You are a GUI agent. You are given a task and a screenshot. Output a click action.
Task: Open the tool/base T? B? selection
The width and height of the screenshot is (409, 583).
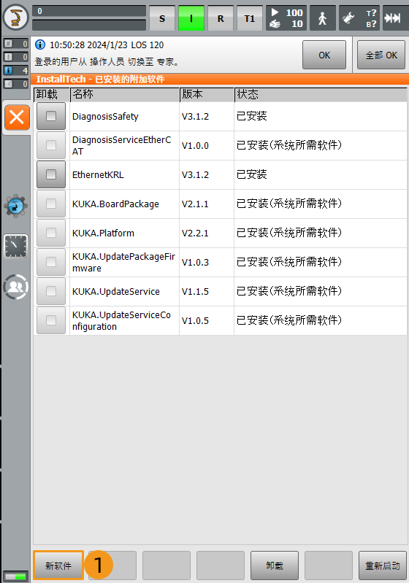pyautogui.click(x=359, y=18)
